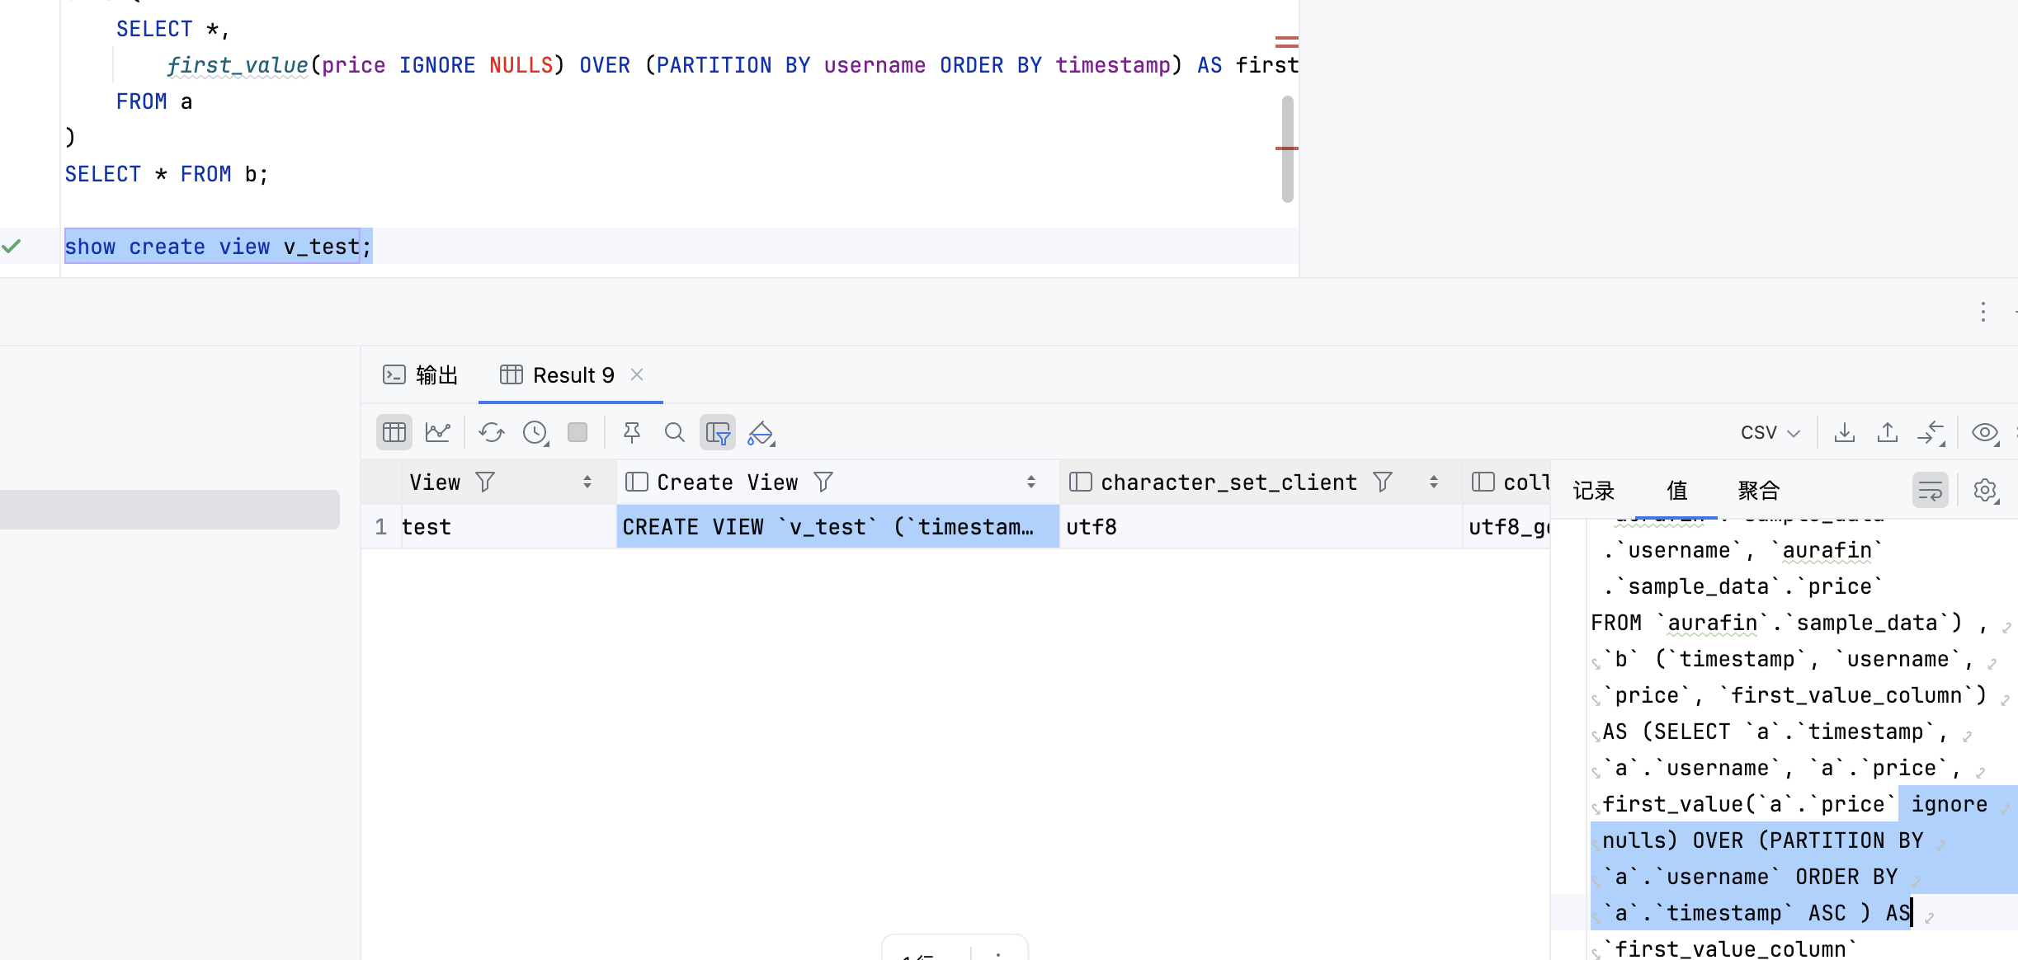The image size is (2018, 960).
Task: Open the value panel settings gear
Action: click(x=1985, y=491)
